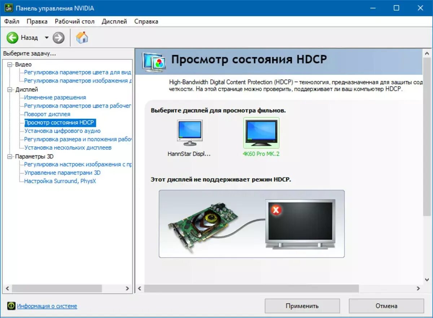Select Установка цифрового аудио

click(x=62, y=131)
